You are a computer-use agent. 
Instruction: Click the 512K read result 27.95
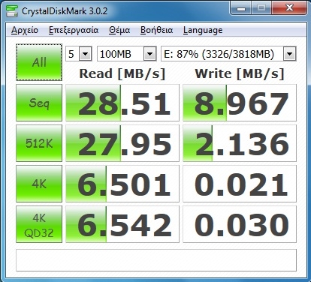pyautogui.click(x=122, y=143)
